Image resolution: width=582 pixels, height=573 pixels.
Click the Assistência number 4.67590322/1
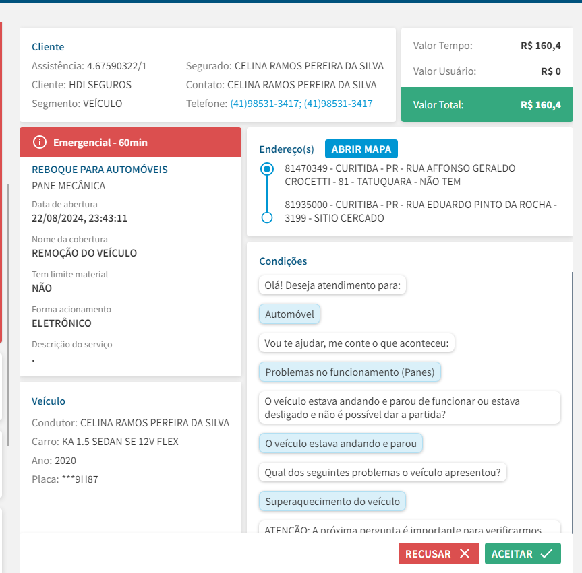pos(117,66)
